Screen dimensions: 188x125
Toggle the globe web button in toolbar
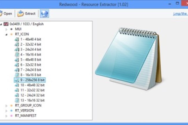pyautogui.click(x=45, y=14)
